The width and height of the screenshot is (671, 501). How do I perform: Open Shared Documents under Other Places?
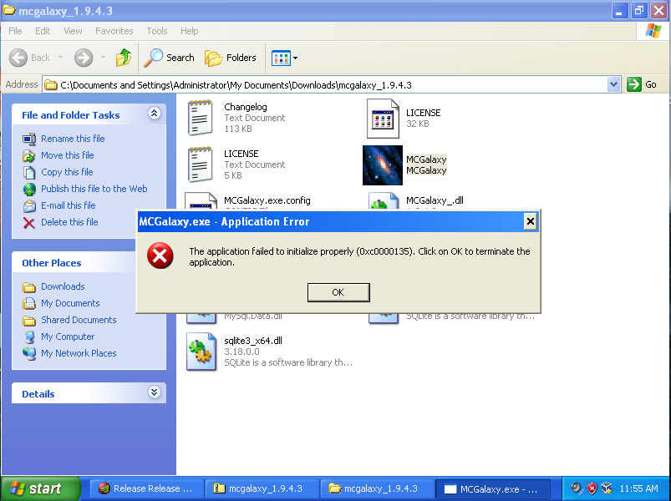pos(79,320)
